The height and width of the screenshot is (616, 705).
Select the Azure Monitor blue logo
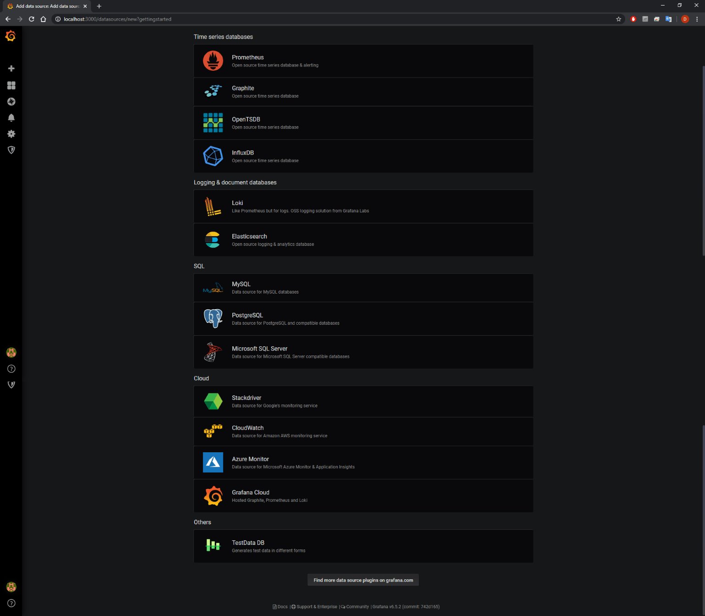click(x=213, y=462)
